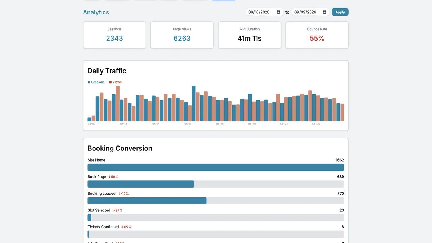Click the Book Page drop ↓59% indicator

(113, 177)
